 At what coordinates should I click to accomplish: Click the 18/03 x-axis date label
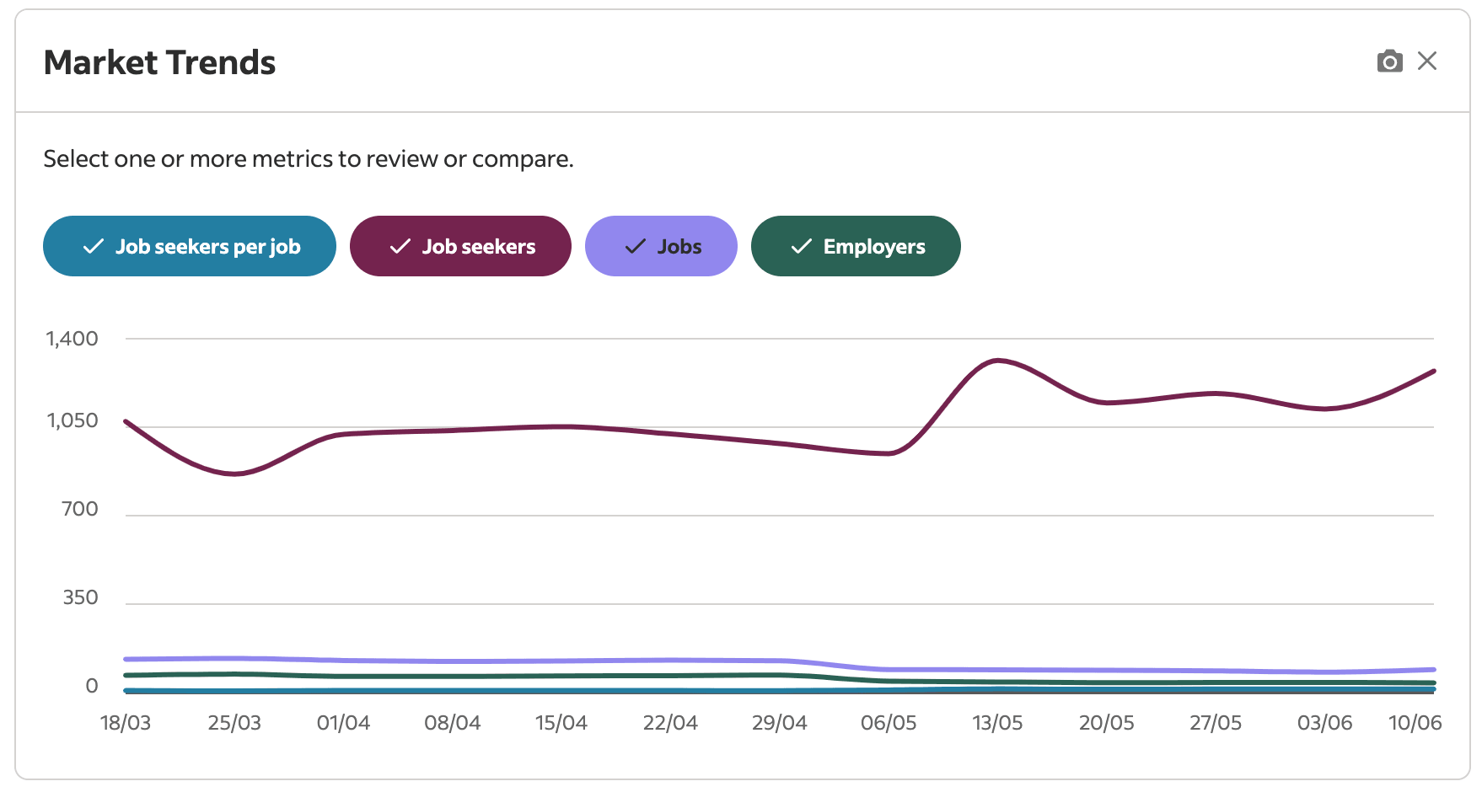click(x=126, y=723)
